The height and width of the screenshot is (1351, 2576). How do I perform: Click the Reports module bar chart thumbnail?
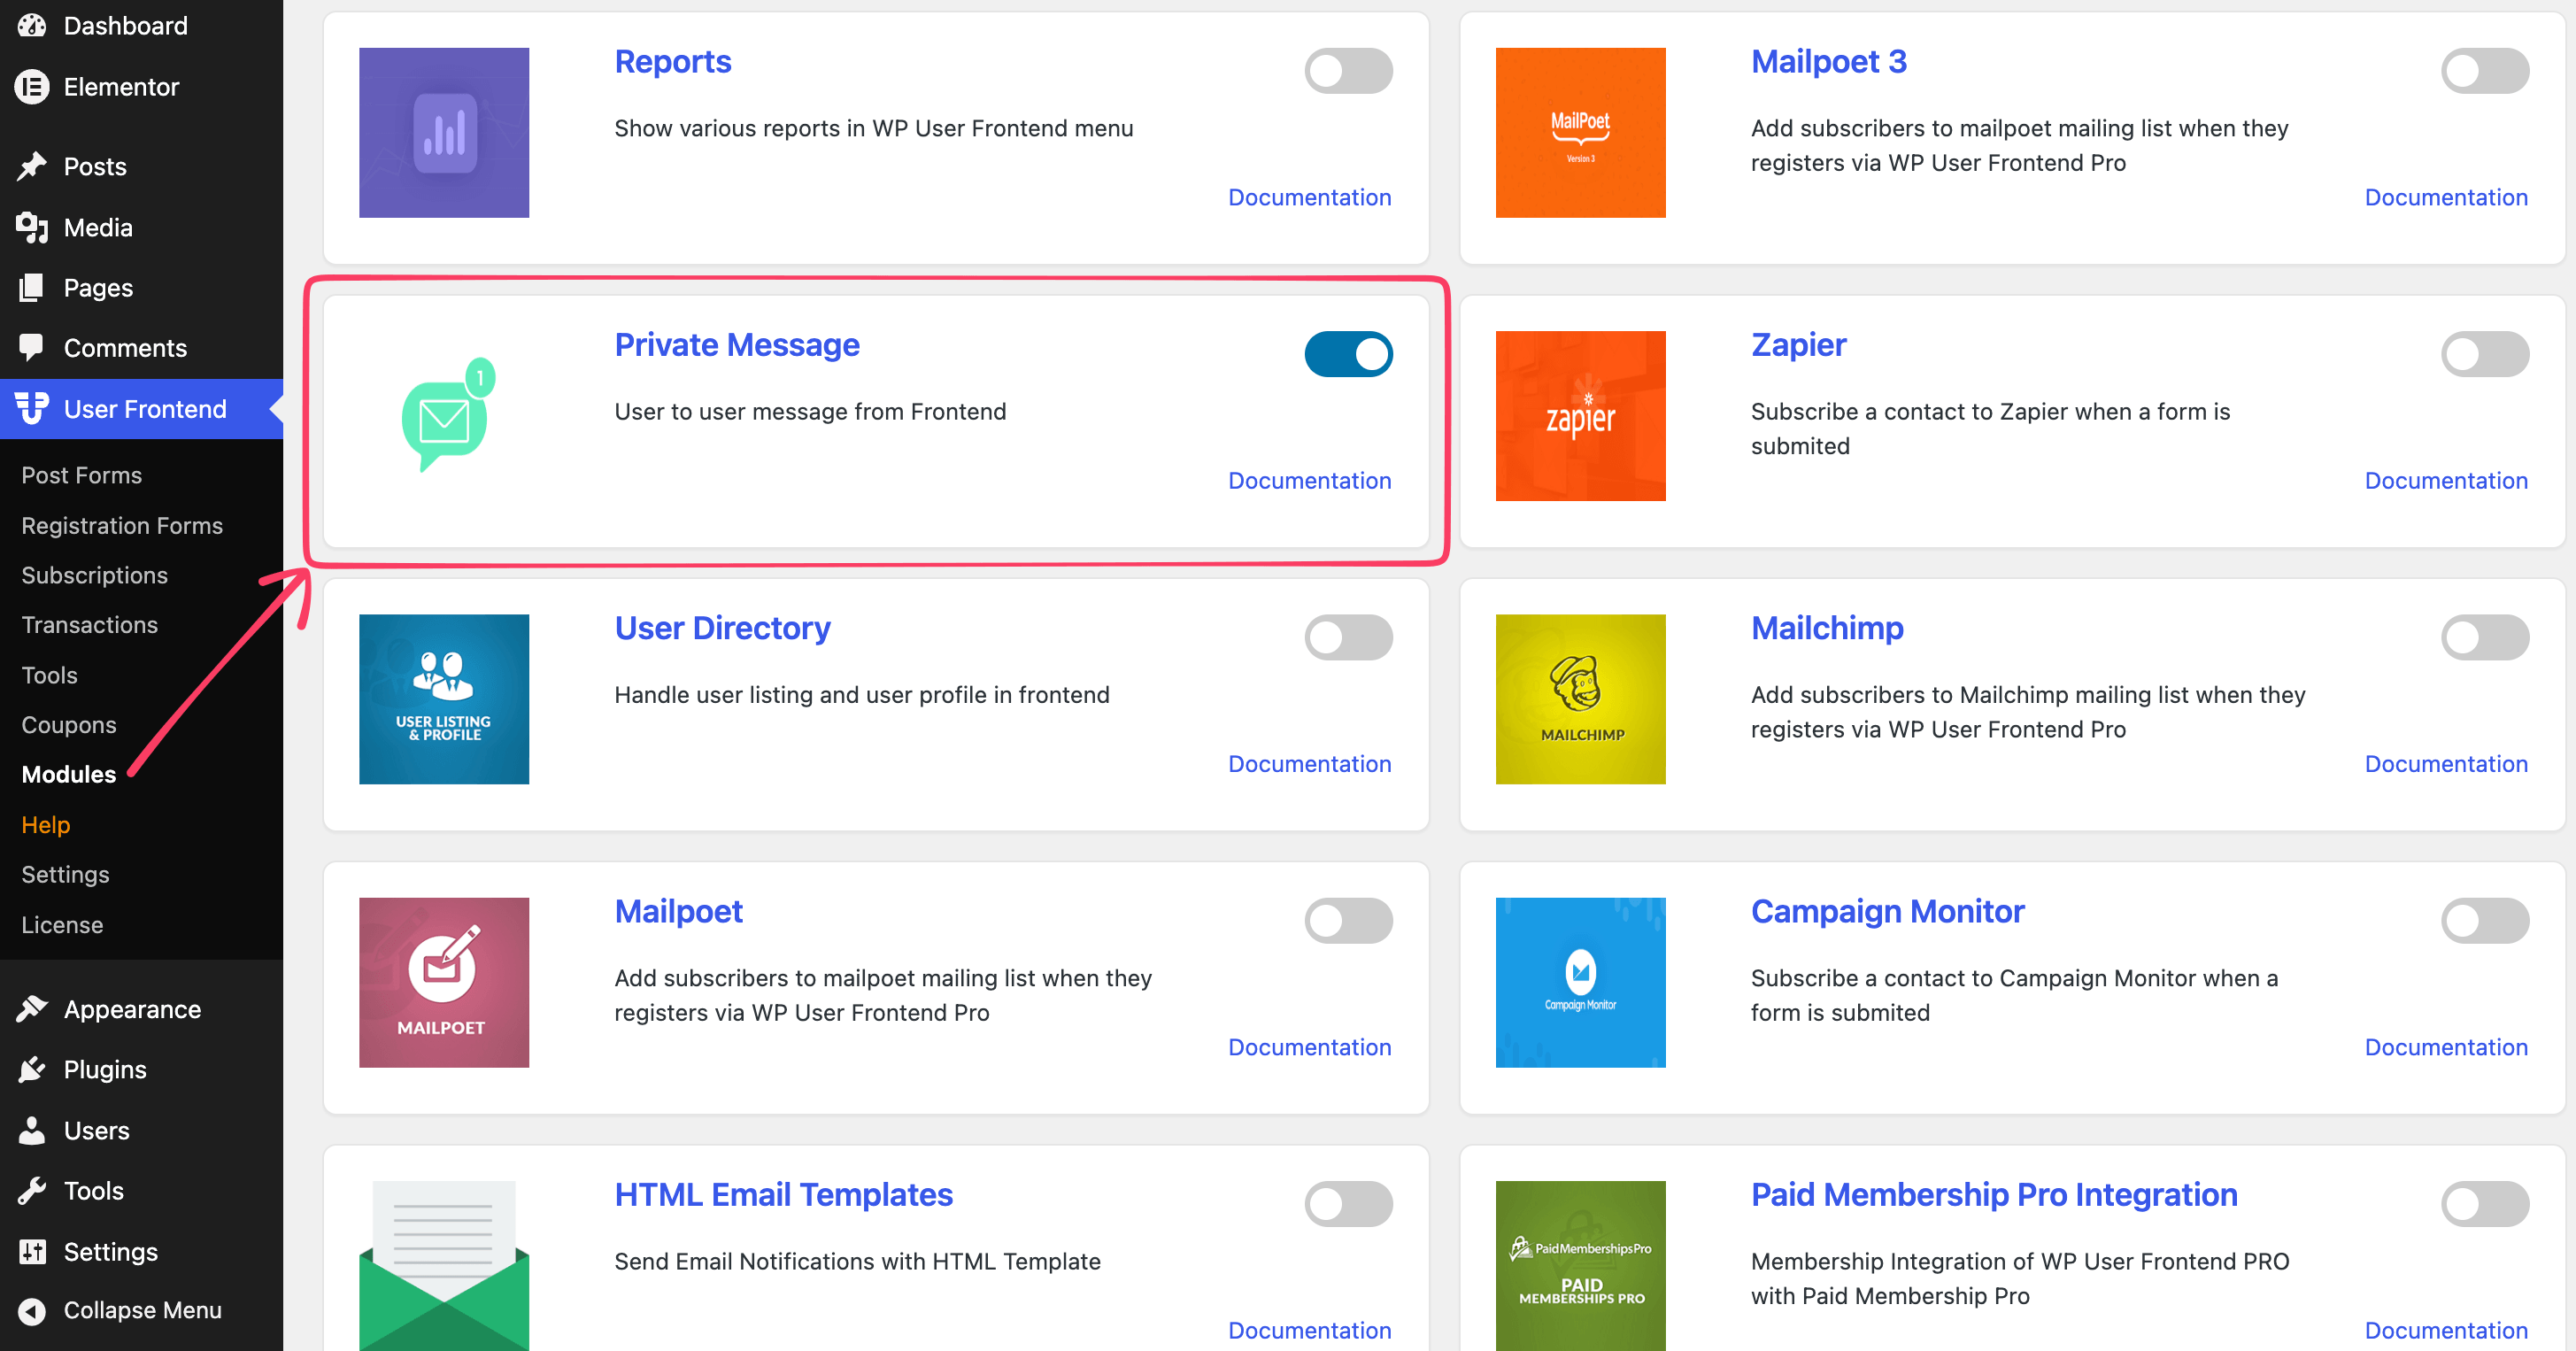(444, 133)
